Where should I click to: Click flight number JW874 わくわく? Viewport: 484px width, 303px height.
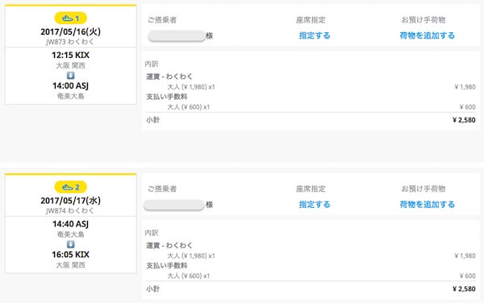coord(70,210)
